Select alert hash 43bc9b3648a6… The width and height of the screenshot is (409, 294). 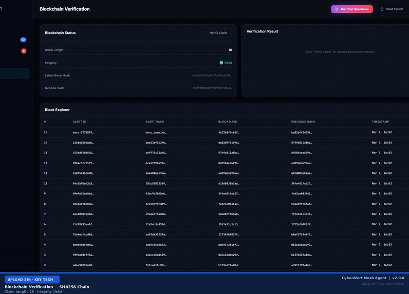(156, 194)
